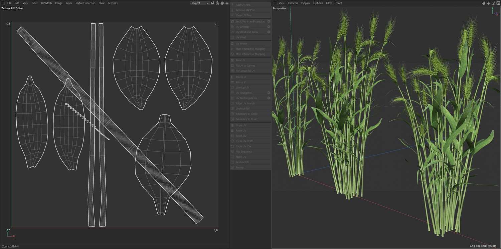Toggle the padlock icon in UV editor toolbar

[217, 3]
